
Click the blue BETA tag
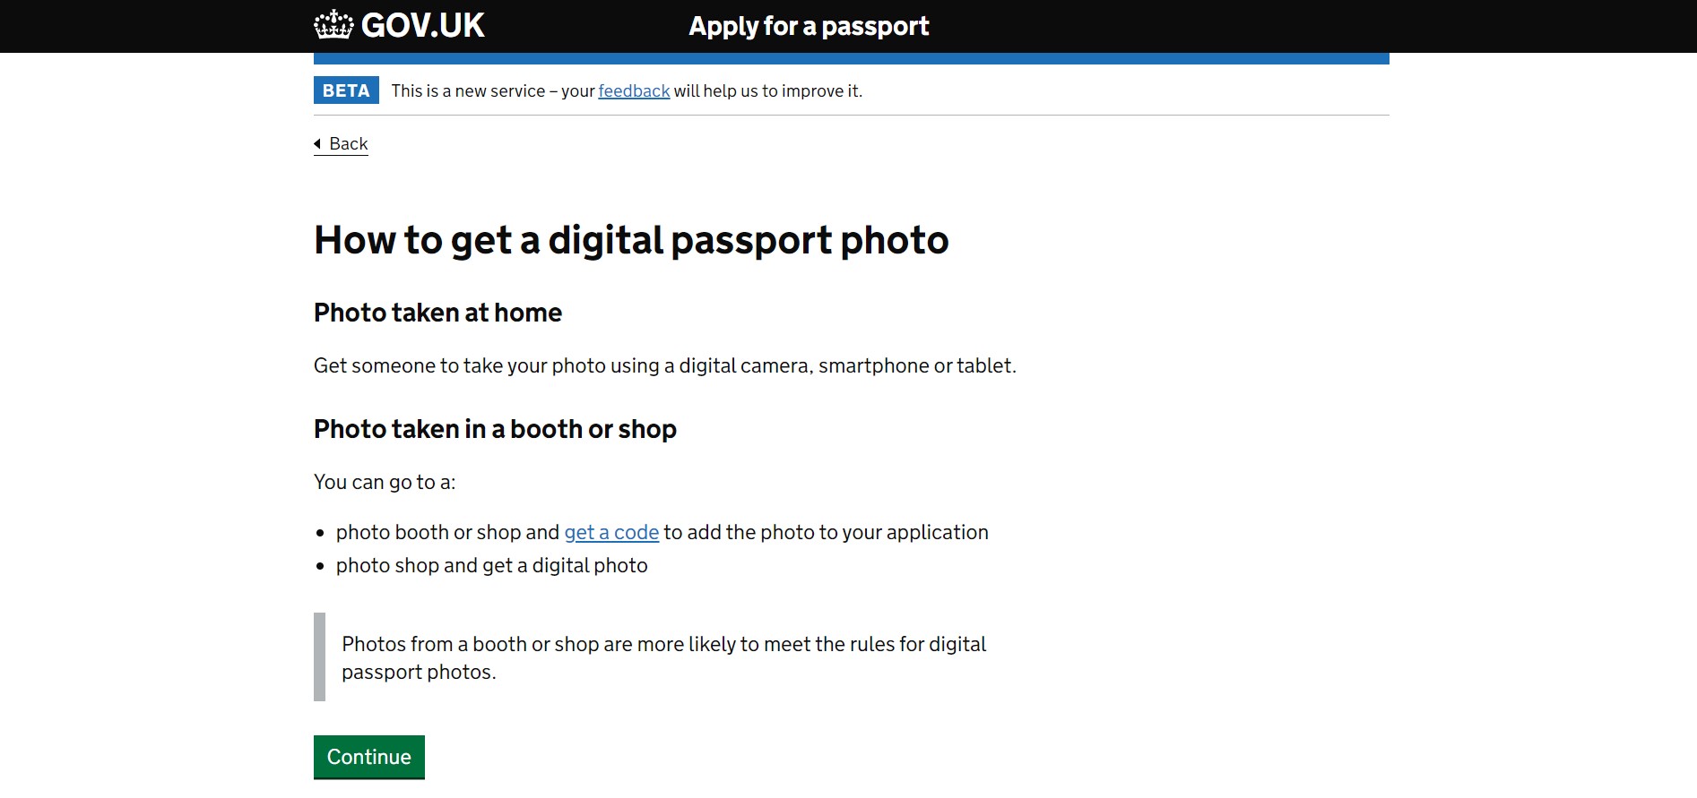pyautogui.click(x=346, y=90)
